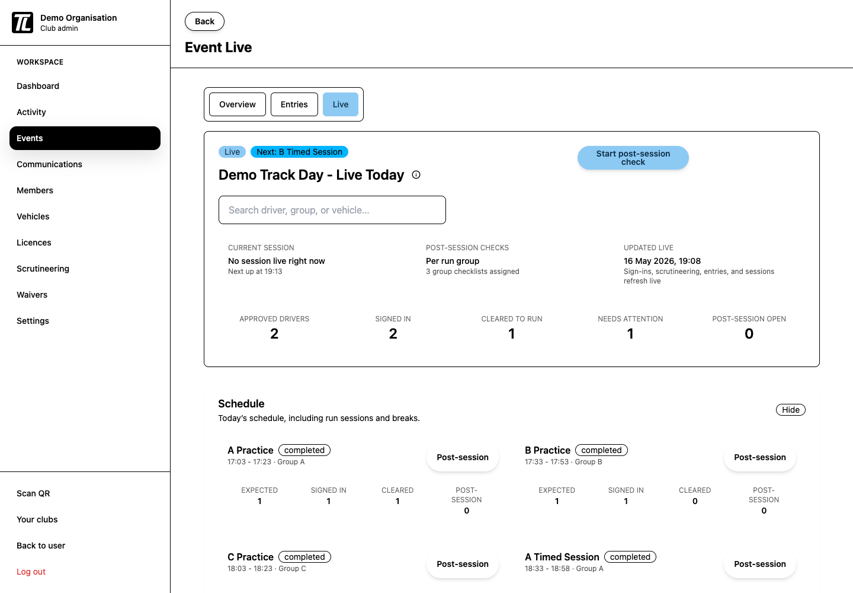Click '18:33 - 18:58 · Group A' time text
853x593 pixels.
pyautogui.click(x=564, y=569)
